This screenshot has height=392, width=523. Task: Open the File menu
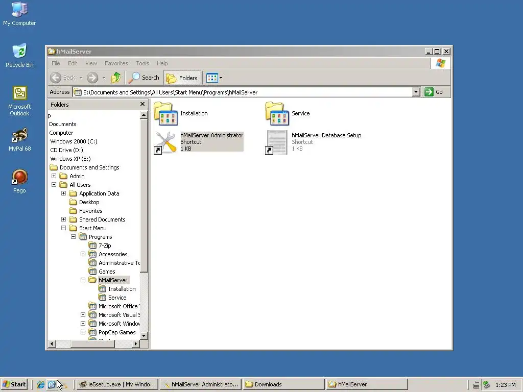pos(56,63)
